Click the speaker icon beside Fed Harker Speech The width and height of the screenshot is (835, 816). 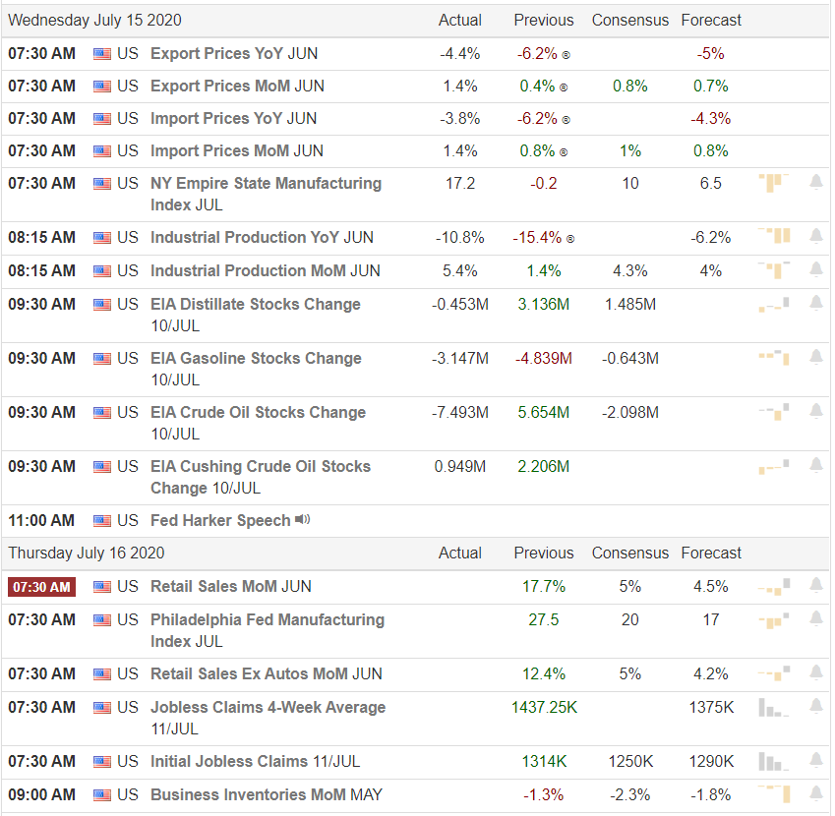coord(302,520)
